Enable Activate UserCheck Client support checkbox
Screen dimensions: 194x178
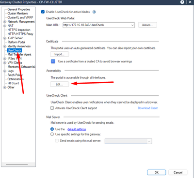point(52,108)
